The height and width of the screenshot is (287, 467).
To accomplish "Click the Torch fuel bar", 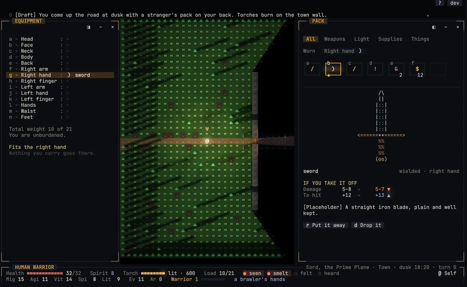I will 153,273.
